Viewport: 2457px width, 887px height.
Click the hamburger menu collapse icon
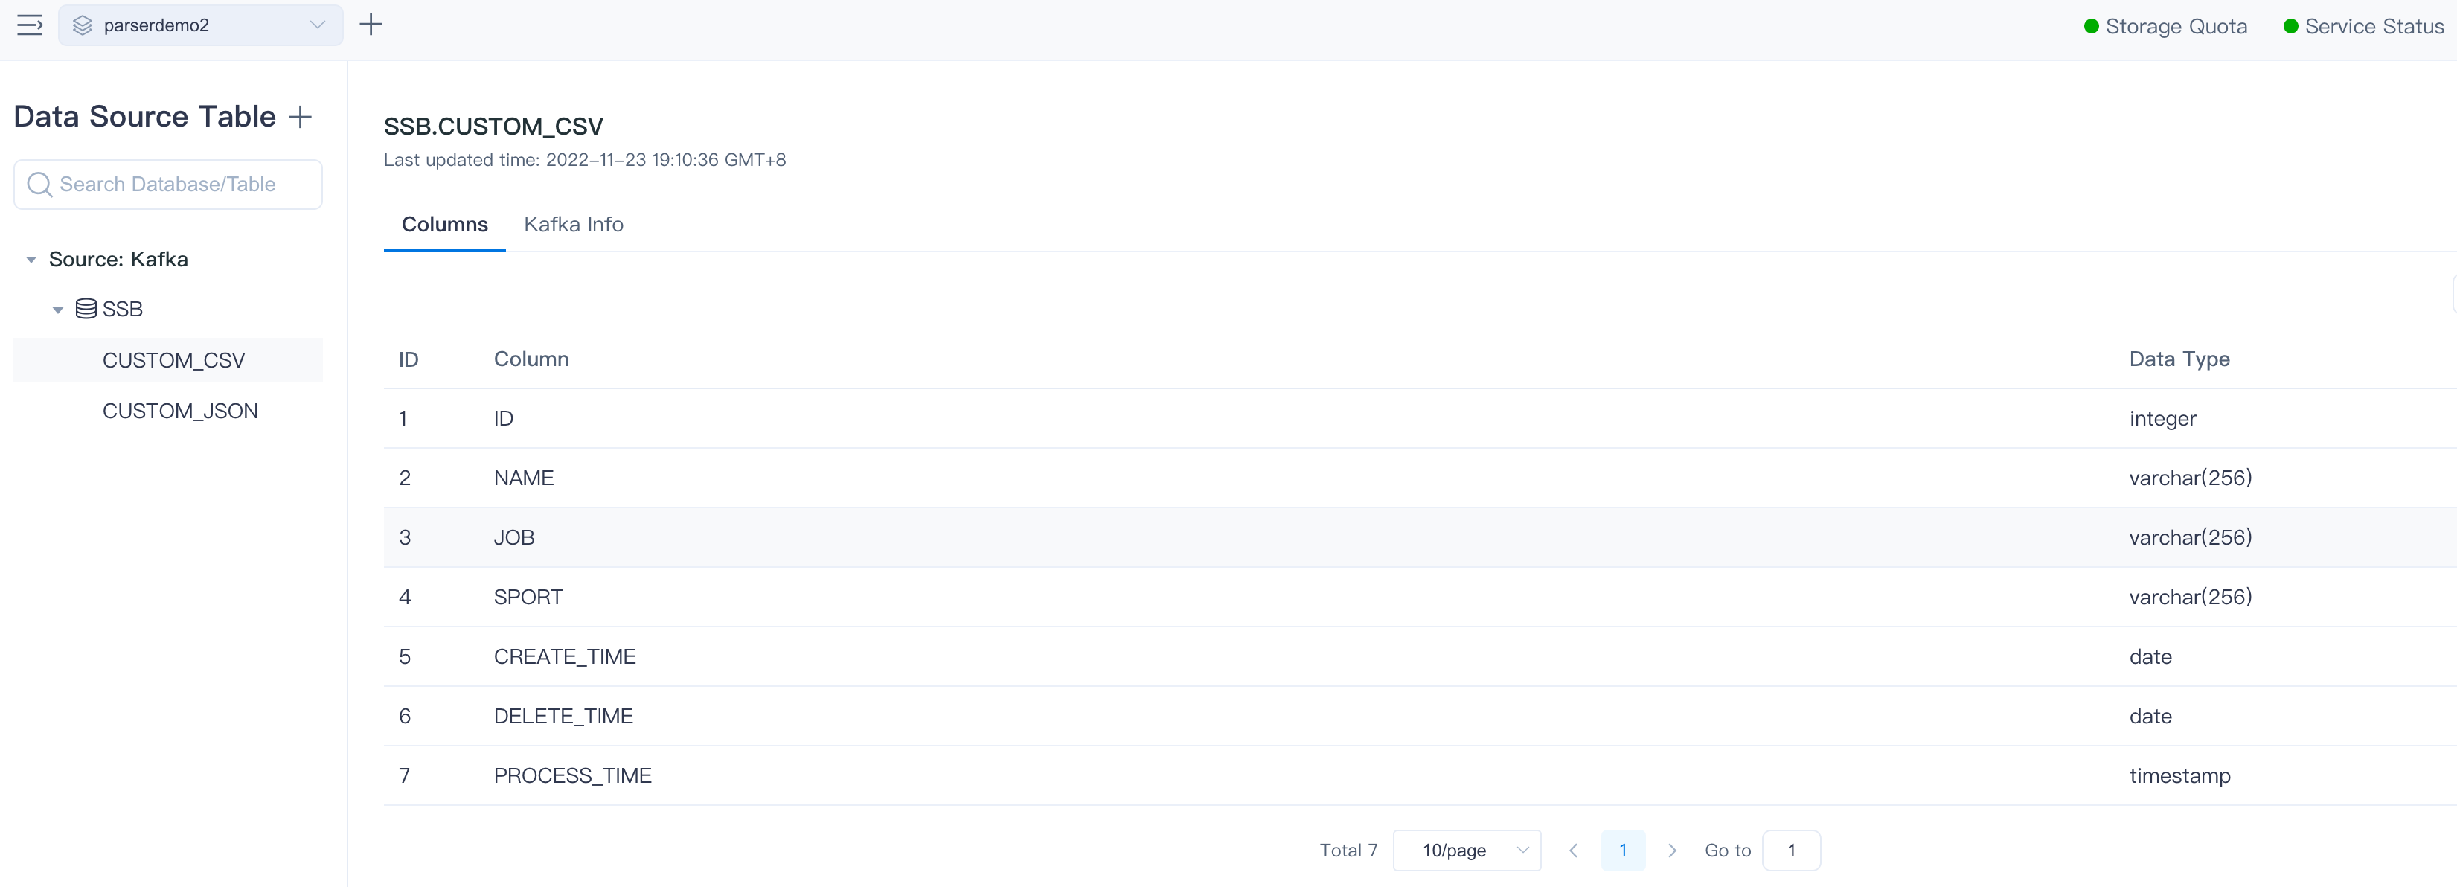pos(30,25)
